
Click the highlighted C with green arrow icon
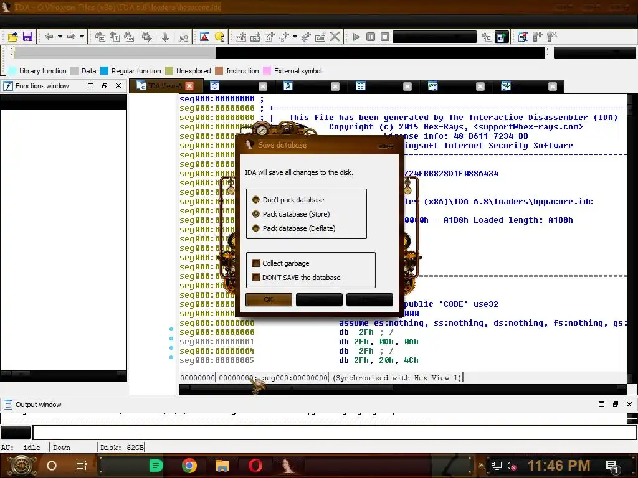pyautogui.click(x=502, y=37)
